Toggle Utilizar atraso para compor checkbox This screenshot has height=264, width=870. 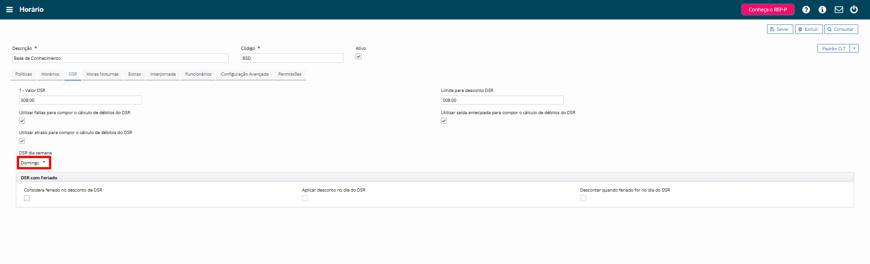(x=22, y=141)
